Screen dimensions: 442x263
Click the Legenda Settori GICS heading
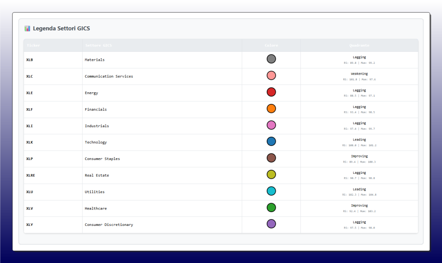click(61, 28)
